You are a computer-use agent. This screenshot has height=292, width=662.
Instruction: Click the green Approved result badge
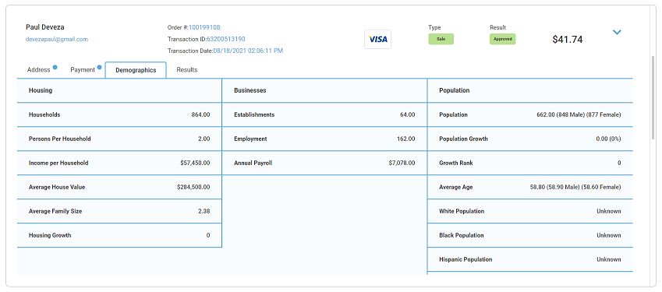503,39
